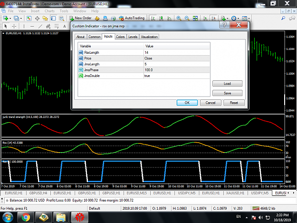
Task: Zoom out the chart
Action: [x=187, y=19]
